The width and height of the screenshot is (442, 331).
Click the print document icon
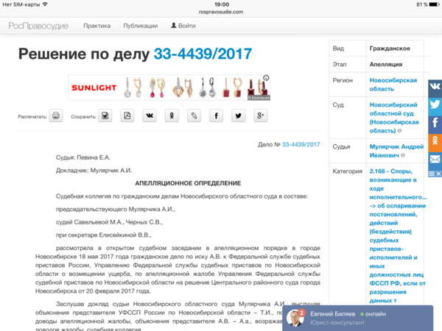point(56,116)
